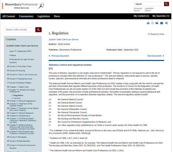Click the Nursing and Midwifery Council item

pyautogui.click(x=73, y=119)
